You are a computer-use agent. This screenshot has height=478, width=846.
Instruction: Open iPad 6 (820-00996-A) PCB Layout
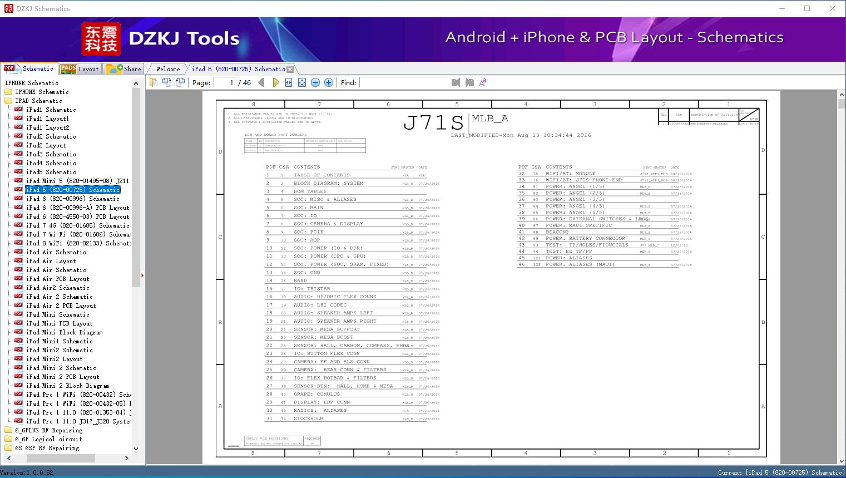pyautogui.click(x=78, y=208)
